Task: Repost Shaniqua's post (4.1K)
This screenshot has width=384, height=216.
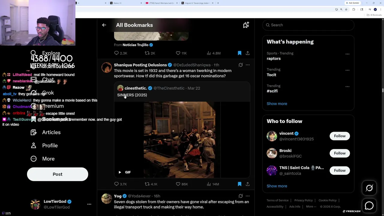Action: [x=151, y=184]
